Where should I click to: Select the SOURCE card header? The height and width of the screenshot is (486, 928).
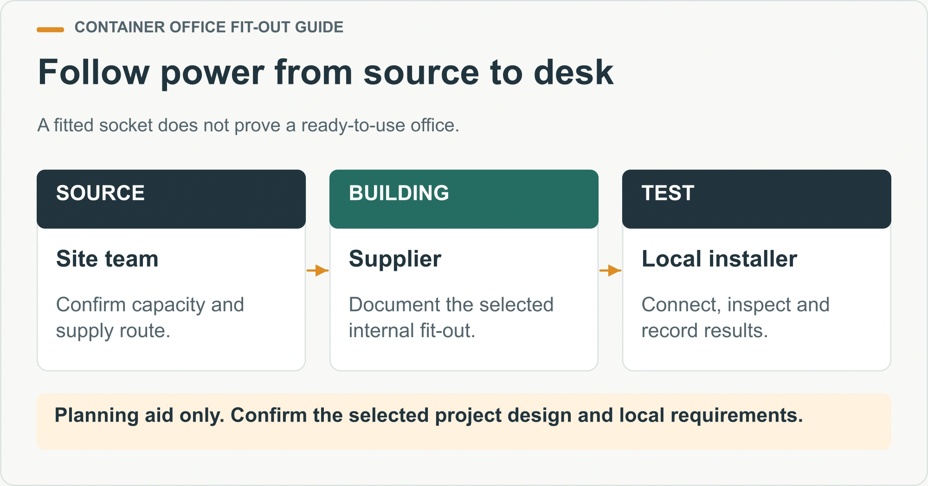tap(171, 199)
